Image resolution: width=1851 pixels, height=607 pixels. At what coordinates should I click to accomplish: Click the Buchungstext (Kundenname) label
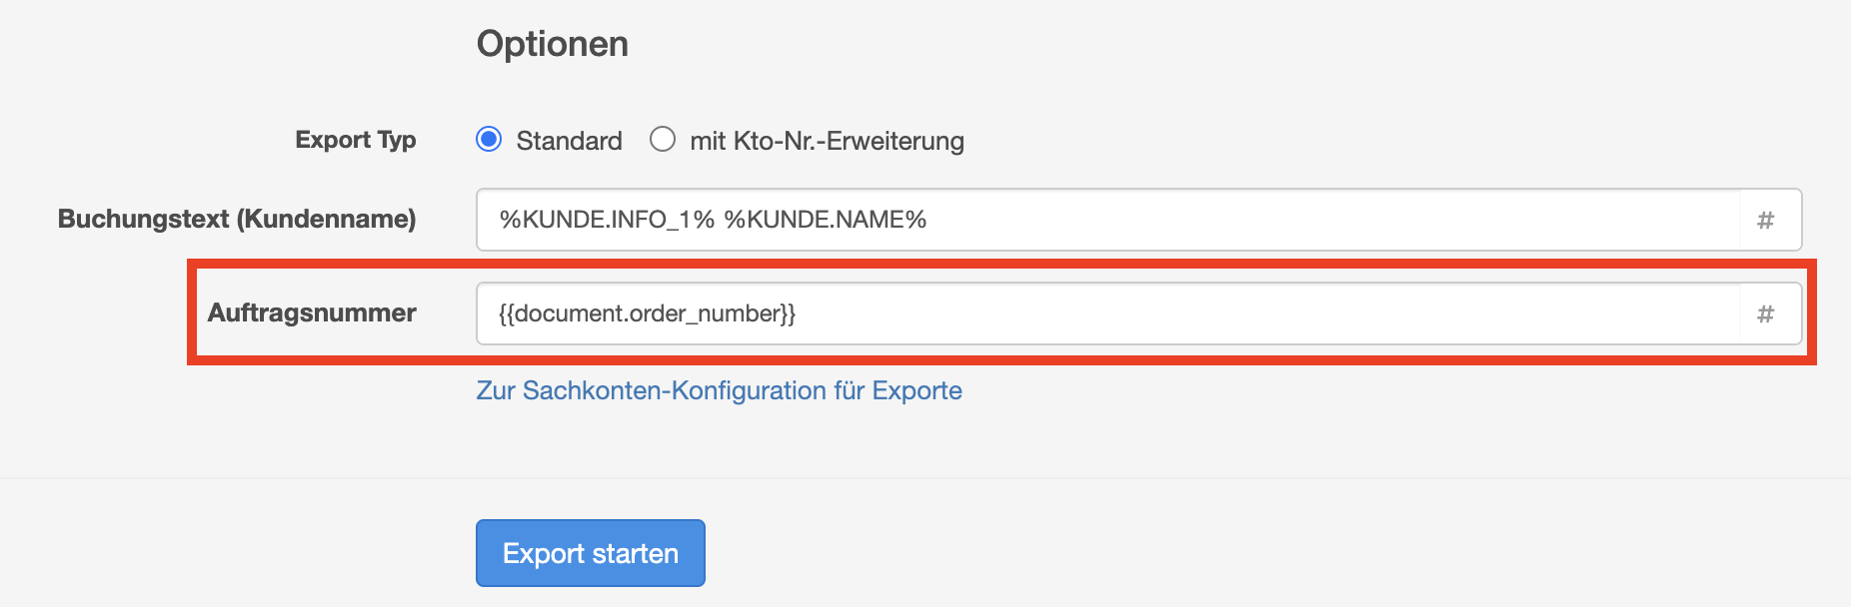237,219
